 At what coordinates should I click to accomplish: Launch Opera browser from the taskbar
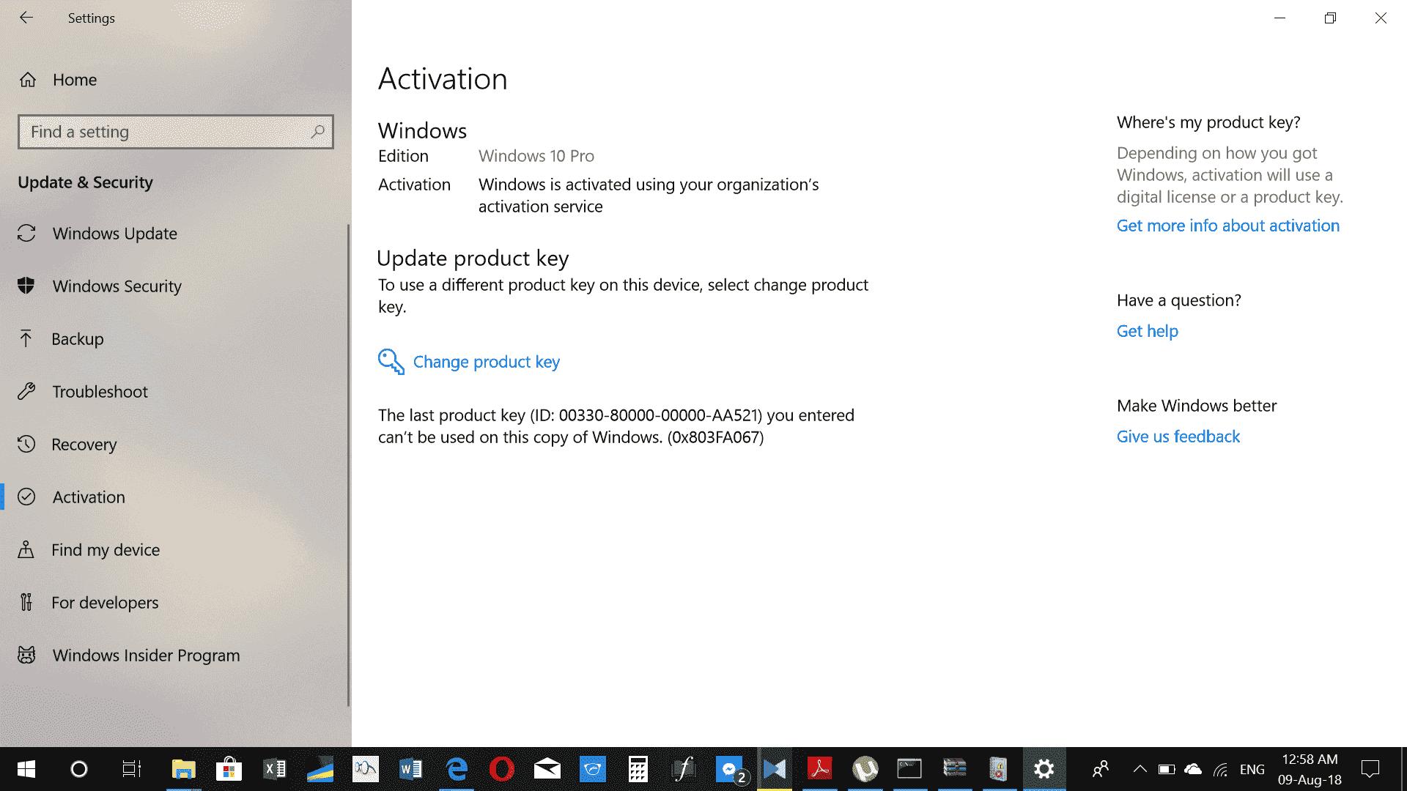coord(502,769)
